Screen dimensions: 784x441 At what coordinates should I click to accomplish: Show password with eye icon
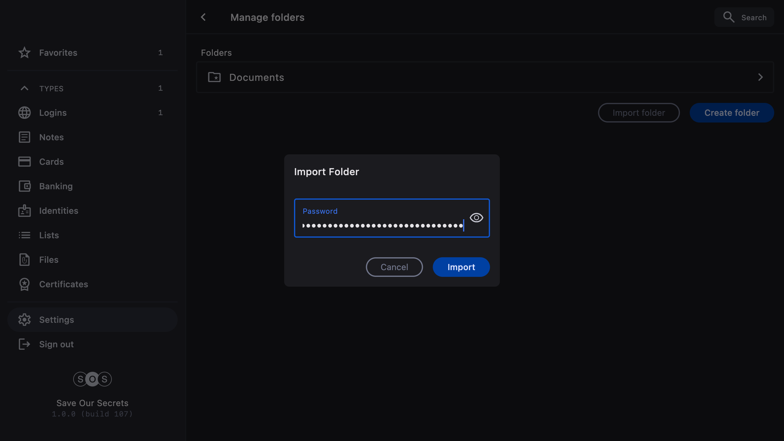coord(476,218)
